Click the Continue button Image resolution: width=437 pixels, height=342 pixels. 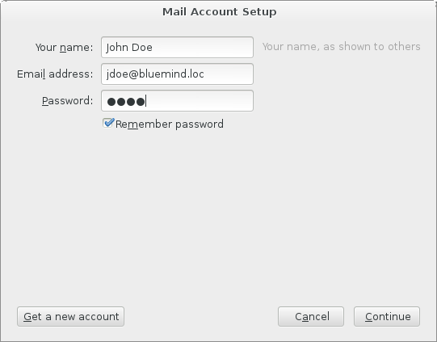(387, 317)
